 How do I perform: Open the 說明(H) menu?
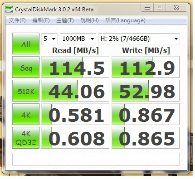click(89, 20)
